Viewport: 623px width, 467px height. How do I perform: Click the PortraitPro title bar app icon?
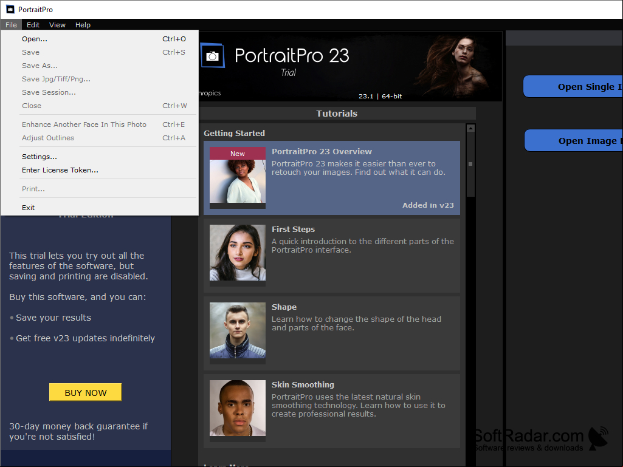click(x=10, y=9)
